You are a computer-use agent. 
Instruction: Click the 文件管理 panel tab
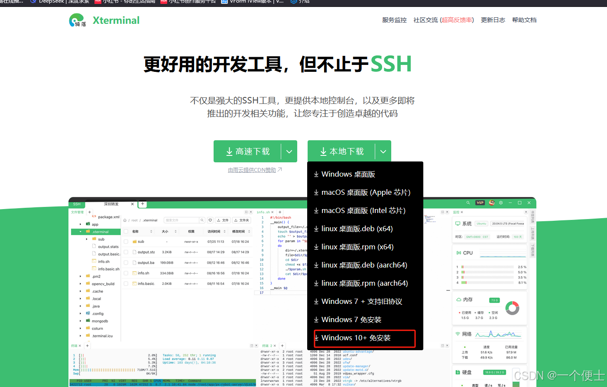point(78,212)
